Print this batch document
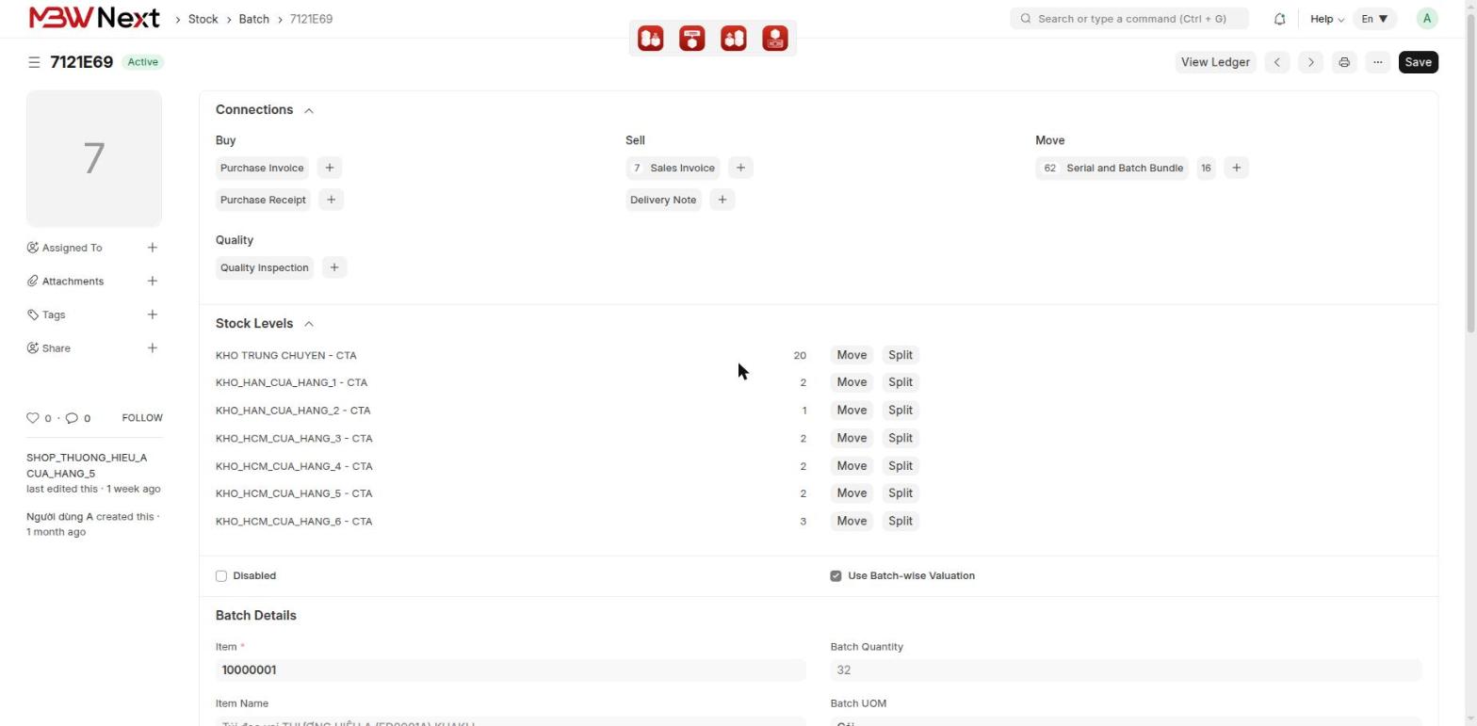Screen dimensions: 1477x726 click(1344, 62)
